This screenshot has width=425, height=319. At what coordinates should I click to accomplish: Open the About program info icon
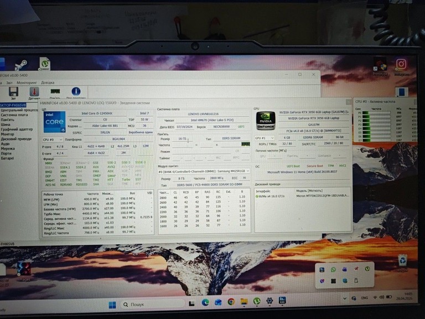(76, 91)
